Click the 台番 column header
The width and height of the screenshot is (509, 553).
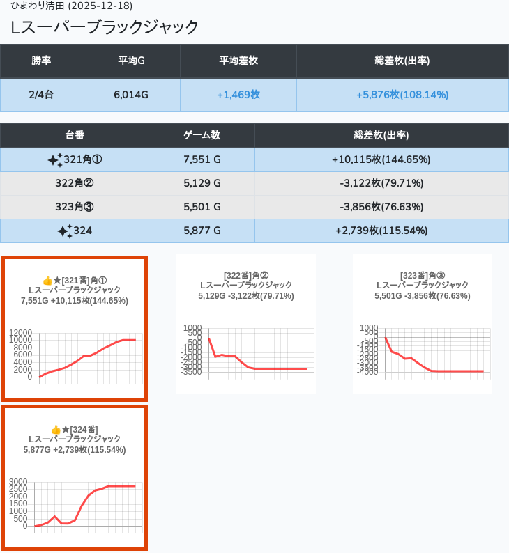tap(75, 135)
